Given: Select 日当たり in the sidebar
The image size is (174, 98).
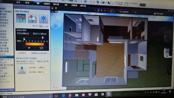Looking at the screenshot, I should coord(7,57).
